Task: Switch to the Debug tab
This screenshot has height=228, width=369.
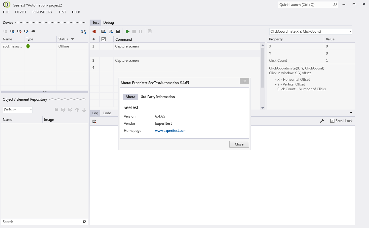Action: pos(109,23)
